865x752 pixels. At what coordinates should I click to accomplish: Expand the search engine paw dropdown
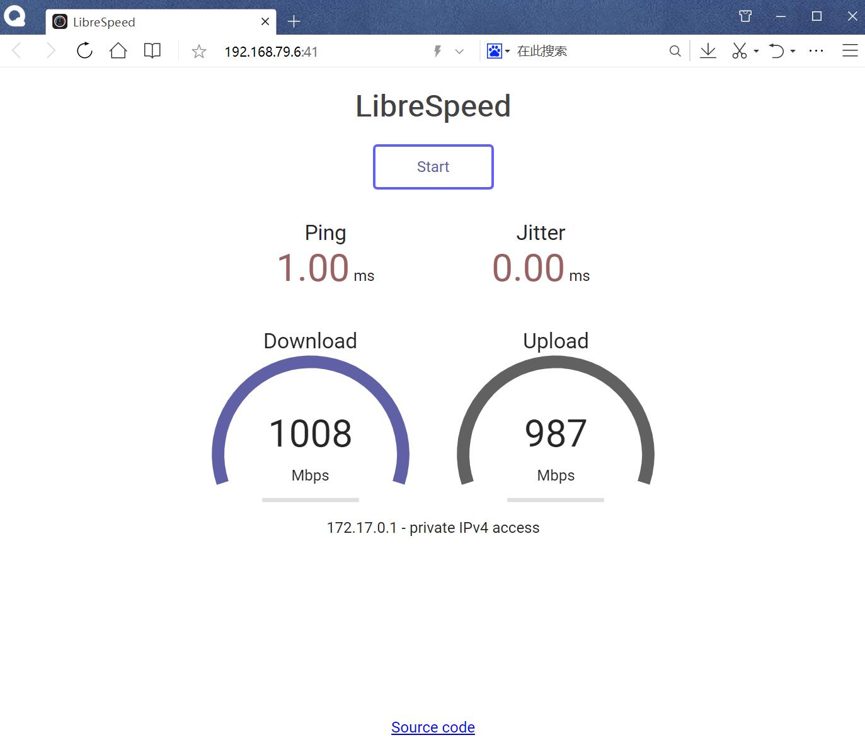pyautogui.click(x=498, y=51)
